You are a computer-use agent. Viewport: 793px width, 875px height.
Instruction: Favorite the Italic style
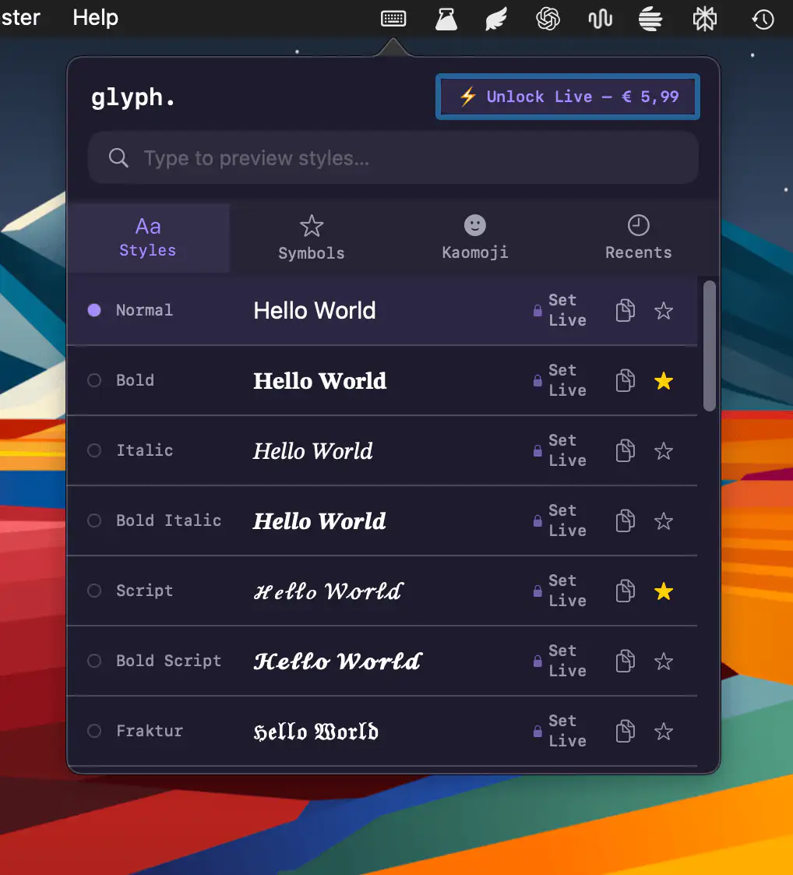pos(664,450)
